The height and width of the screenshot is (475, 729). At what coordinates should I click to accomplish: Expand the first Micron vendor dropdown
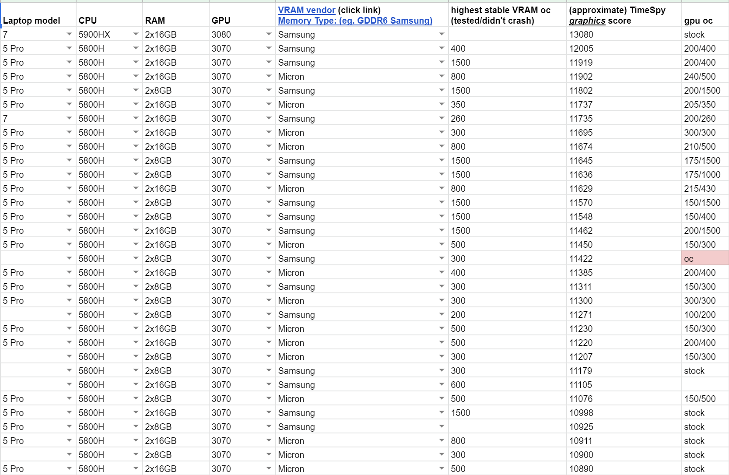[x=442, y=77]
